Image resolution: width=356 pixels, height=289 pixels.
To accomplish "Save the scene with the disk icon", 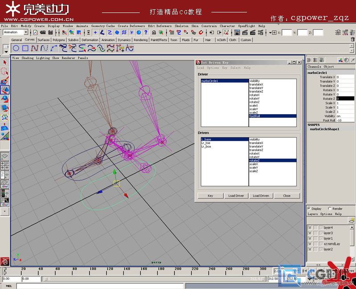I will (50, 32).
